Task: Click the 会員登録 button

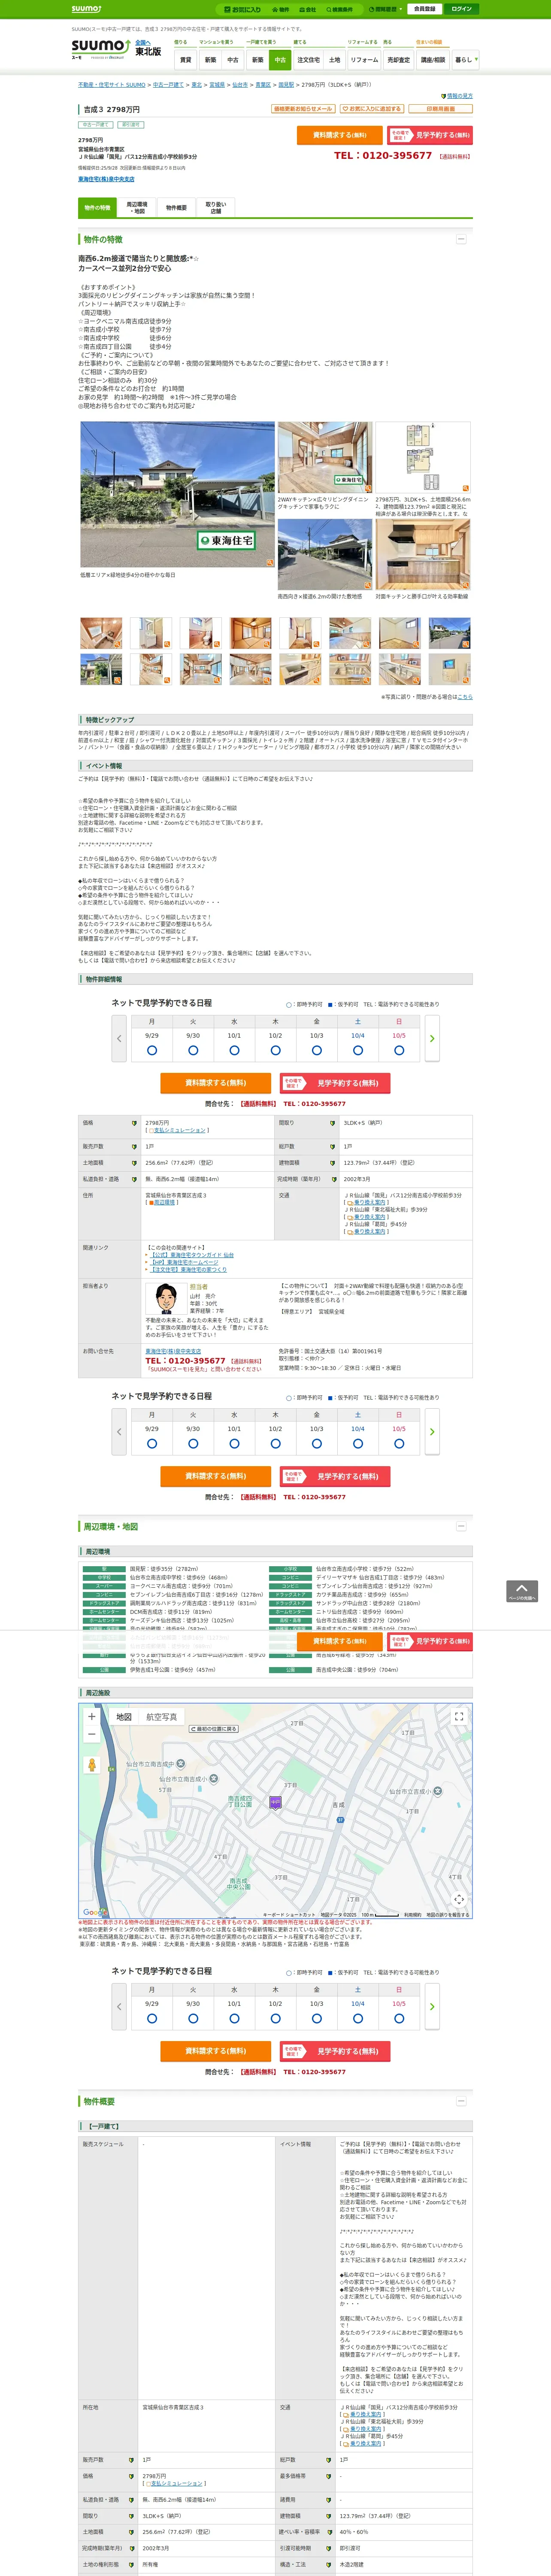Action: [x=424, y=9]
